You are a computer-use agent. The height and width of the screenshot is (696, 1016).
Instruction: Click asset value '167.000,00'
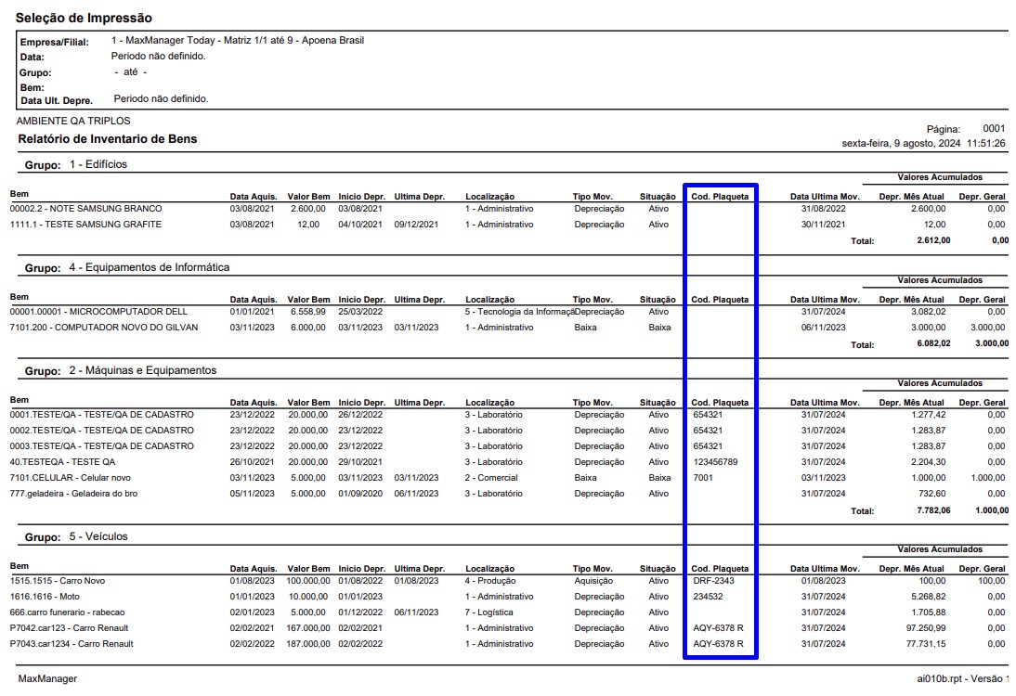point(308,628)
